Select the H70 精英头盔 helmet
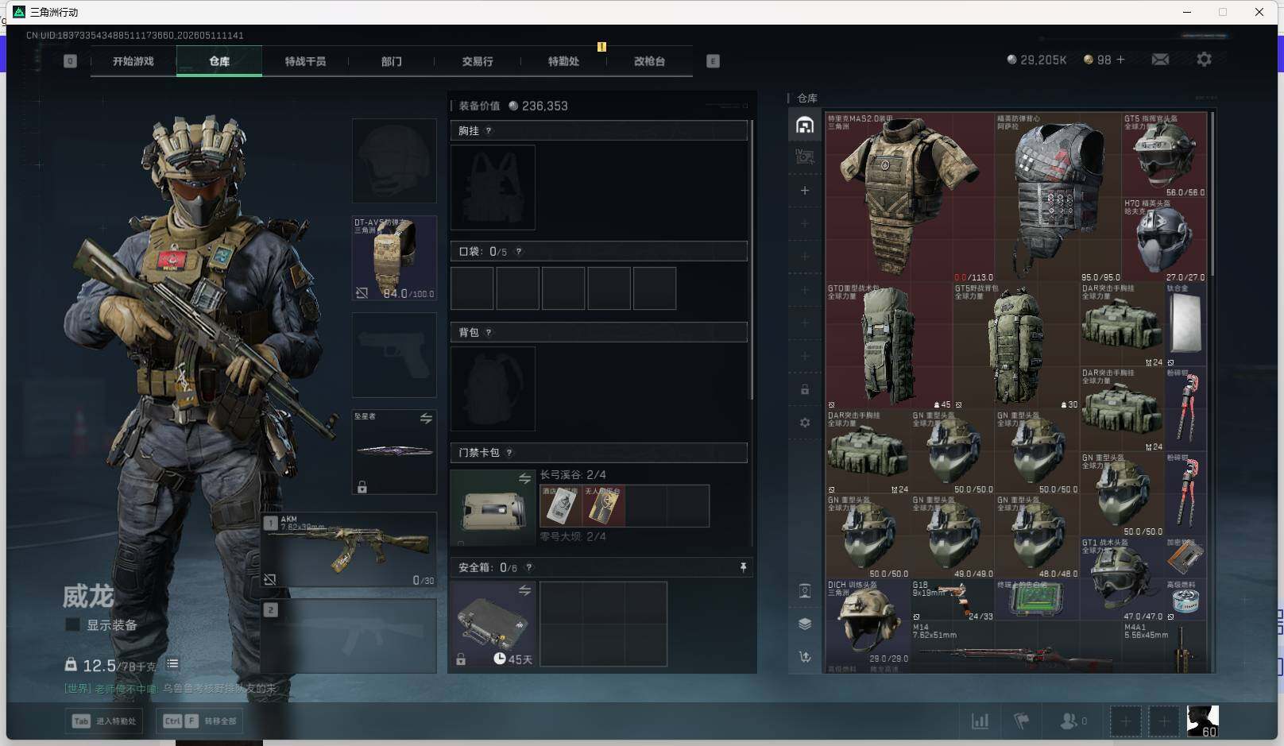The height and width of the screenshot is (746, 1284). 1164,240
